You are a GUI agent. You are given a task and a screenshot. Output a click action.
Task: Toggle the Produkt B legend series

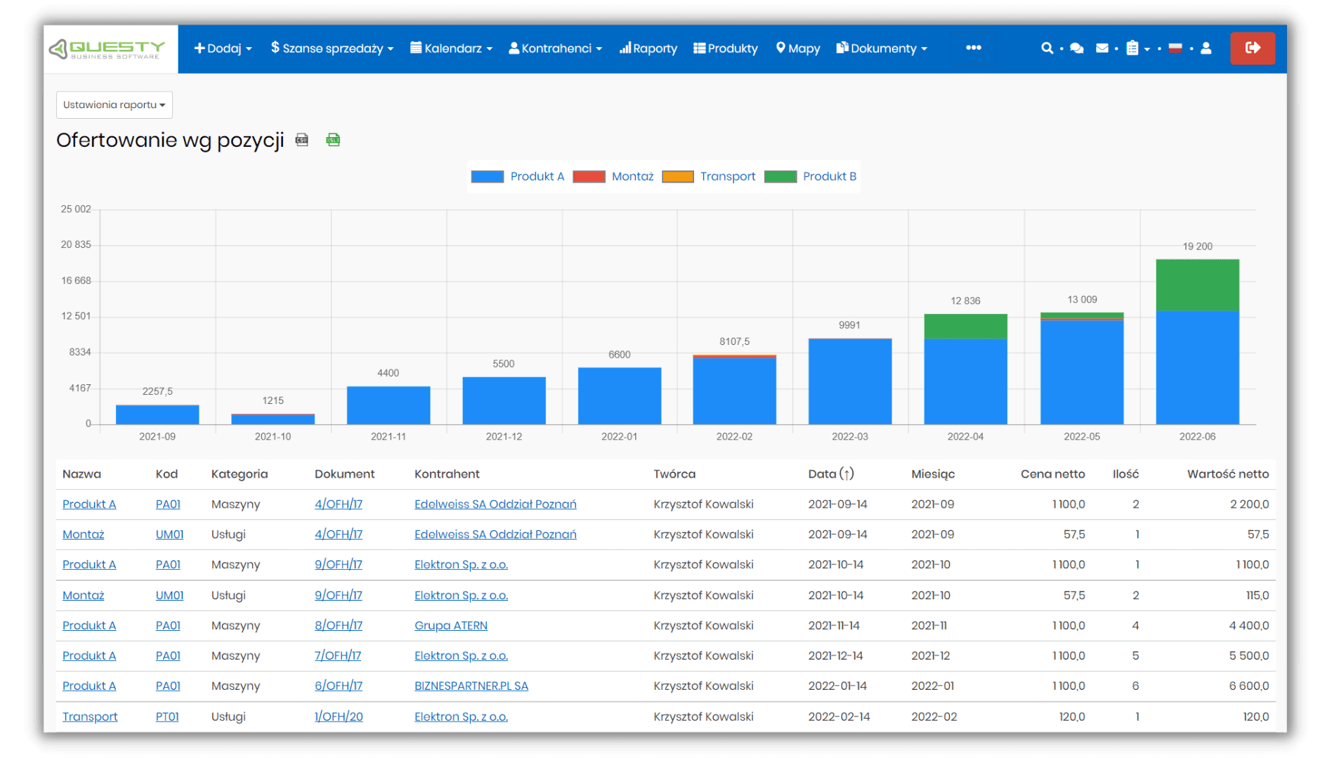pos(811,176)
